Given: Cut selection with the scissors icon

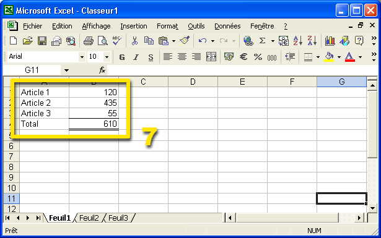Looking at the screenshot, I should [134, 41].
